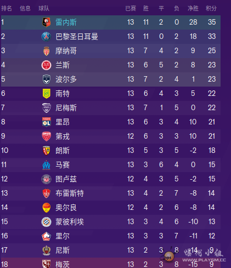Click the Paris Saint-Germain club badge
Image resolution: width=231 pixels, height=268 pixels.
47,37
